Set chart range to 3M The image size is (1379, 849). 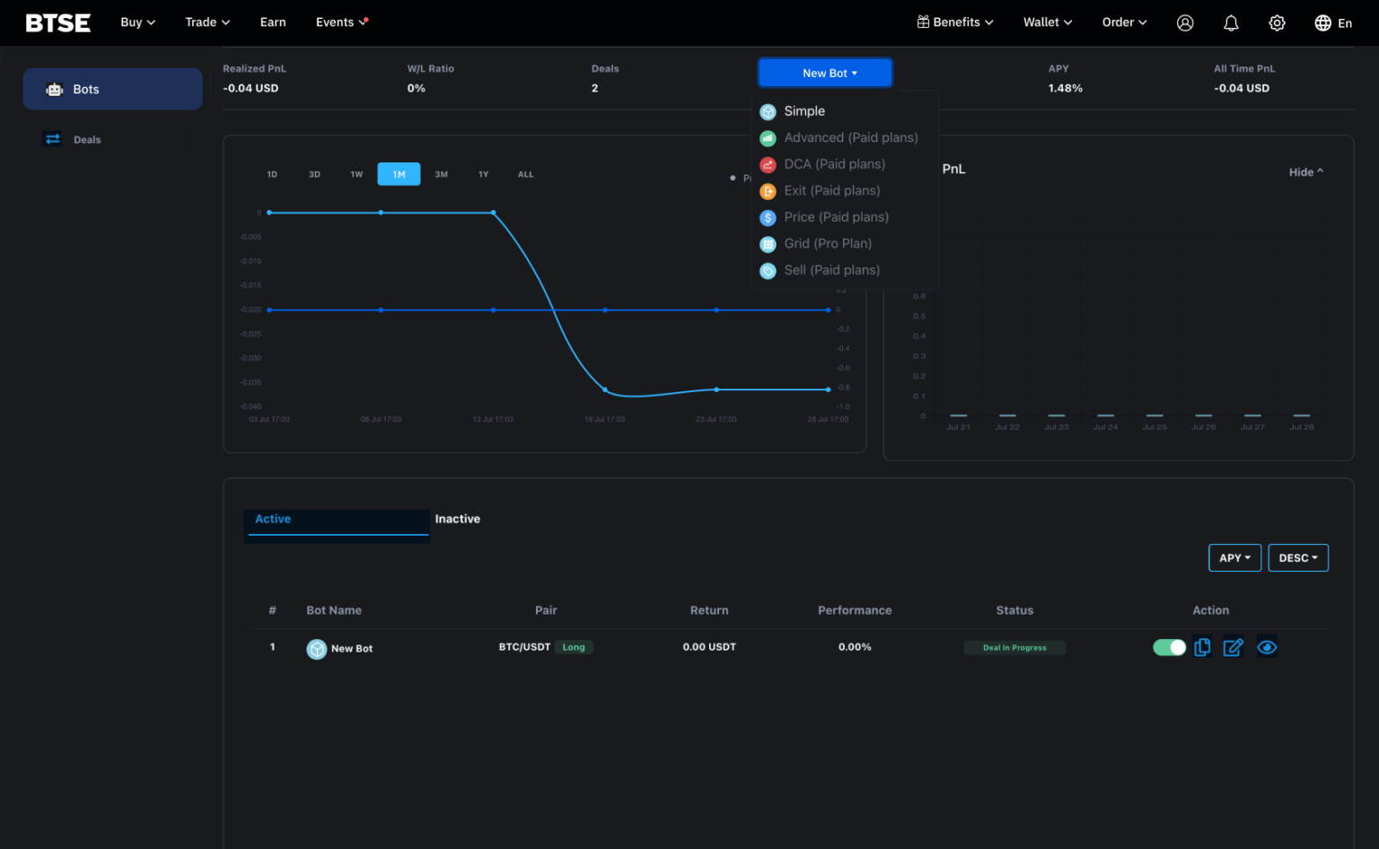click(x=441, y=174)
